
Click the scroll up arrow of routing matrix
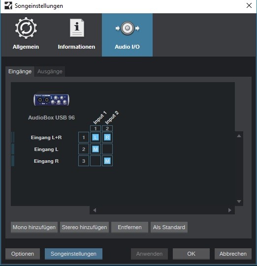(x=239, y=136)
